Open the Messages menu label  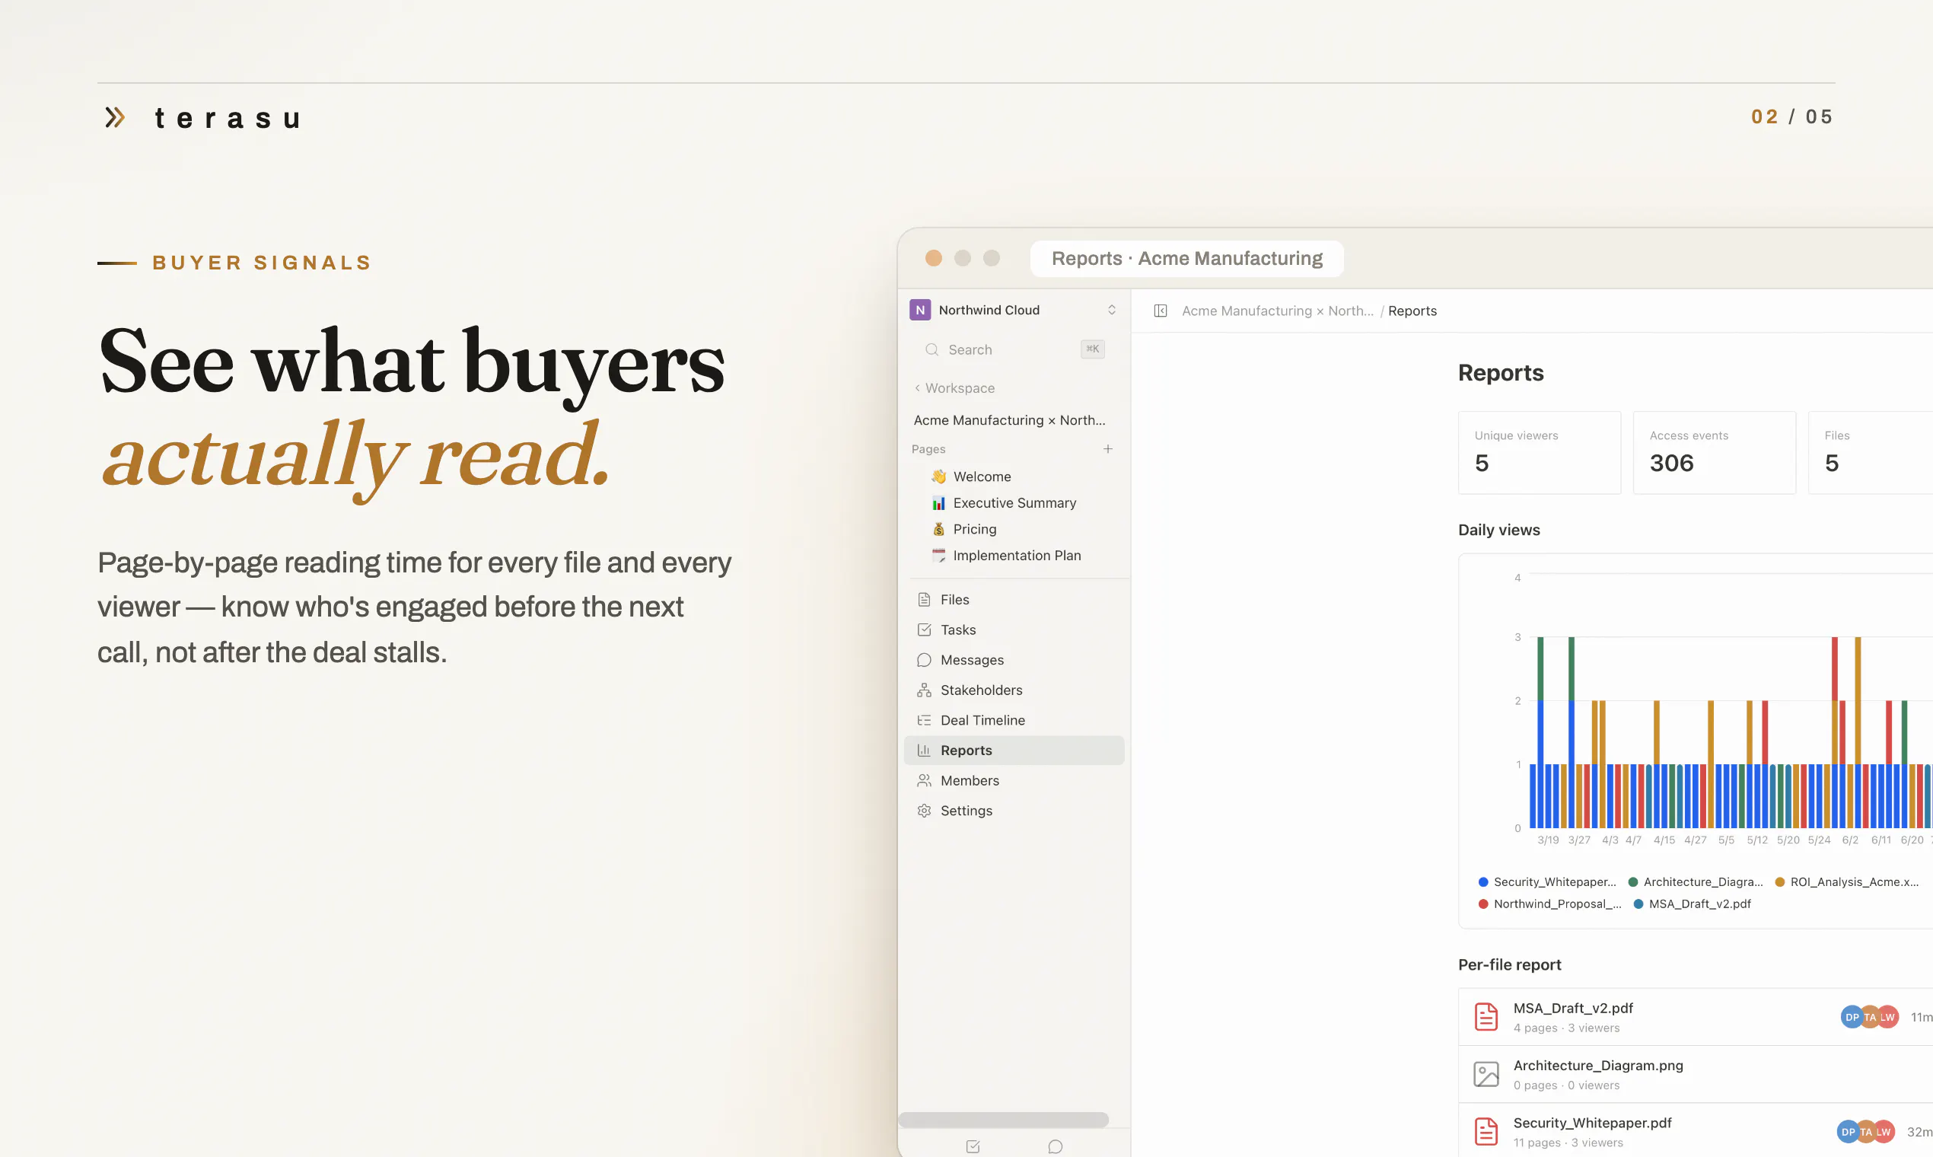(x=972, y=661)
